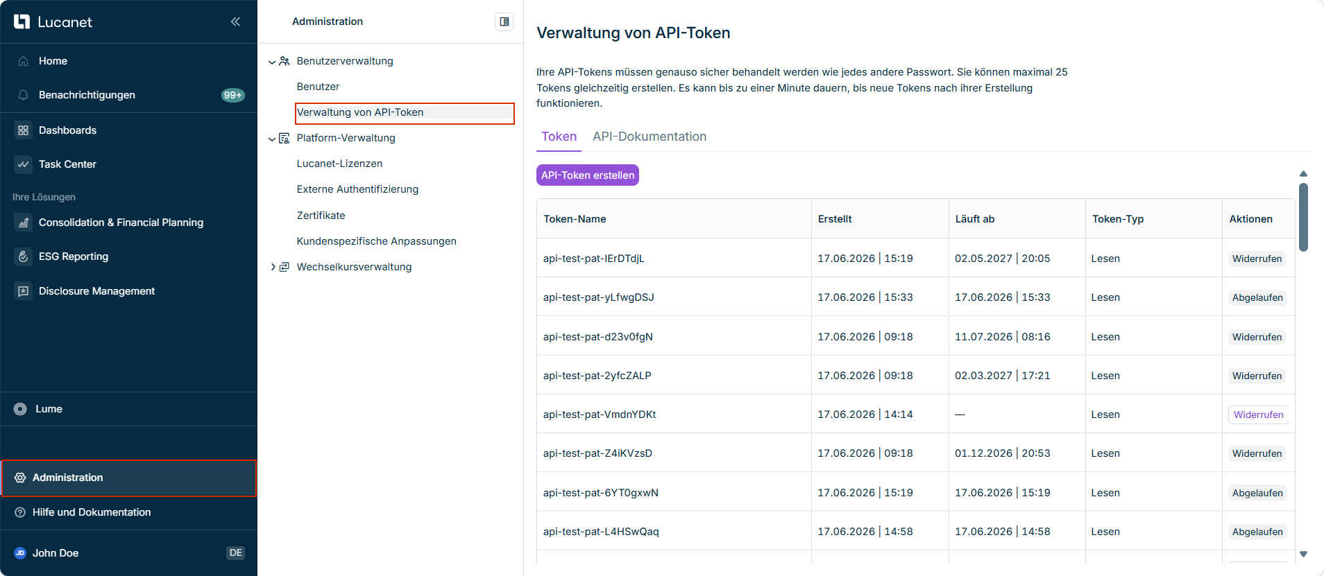Click the Benachrichtigungen bell icon

point(23,95)
